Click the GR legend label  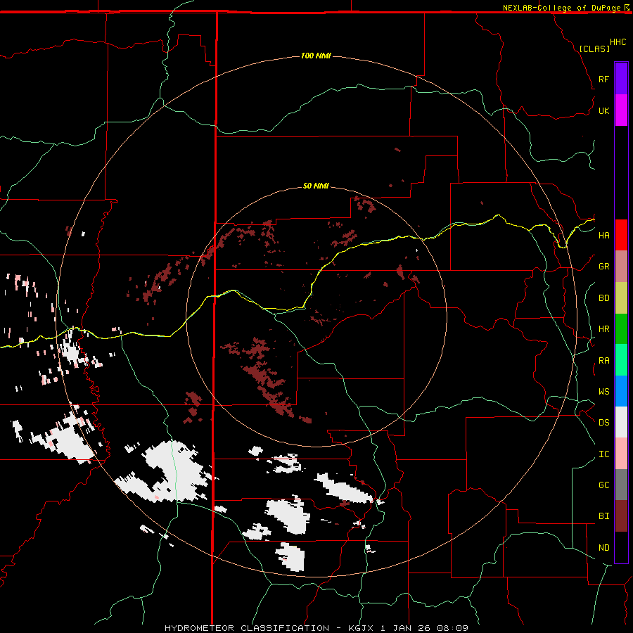tap(603, 267)
